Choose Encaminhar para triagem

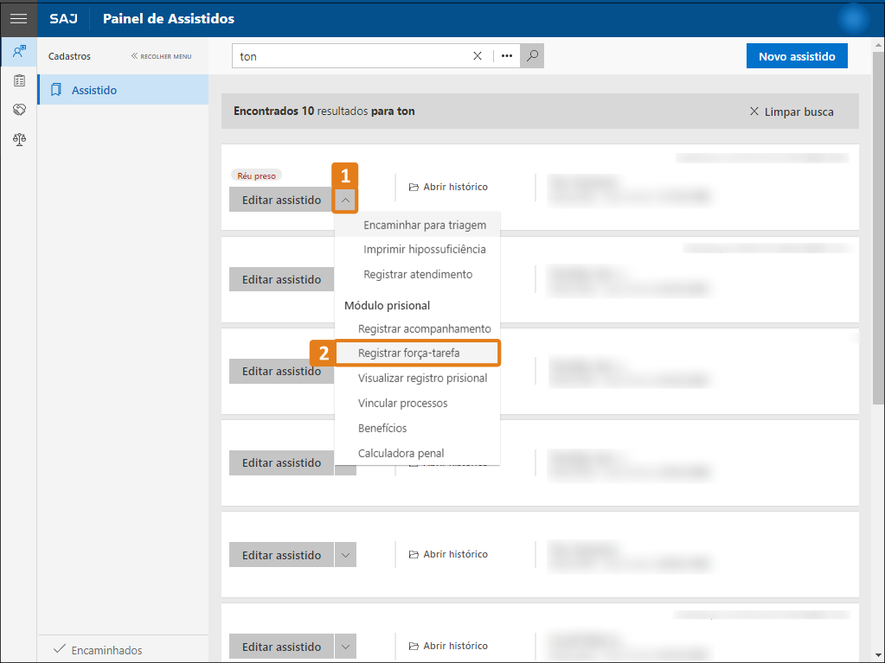click(x=417, y=225)
